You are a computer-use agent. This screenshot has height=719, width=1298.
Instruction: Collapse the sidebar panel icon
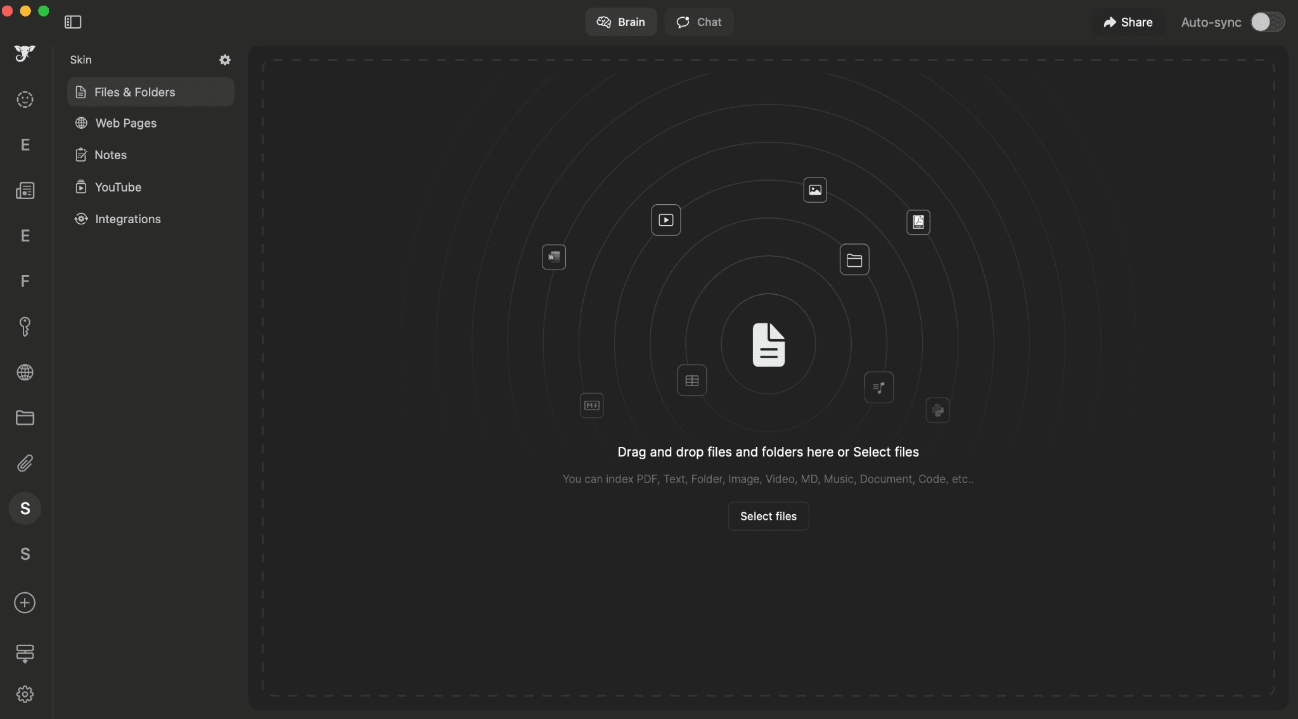pos(73,22)
